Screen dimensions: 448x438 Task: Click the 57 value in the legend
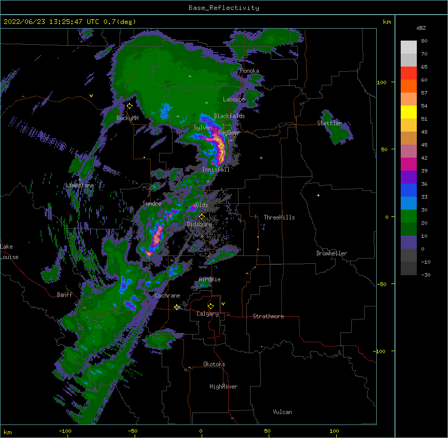(424, 93)
